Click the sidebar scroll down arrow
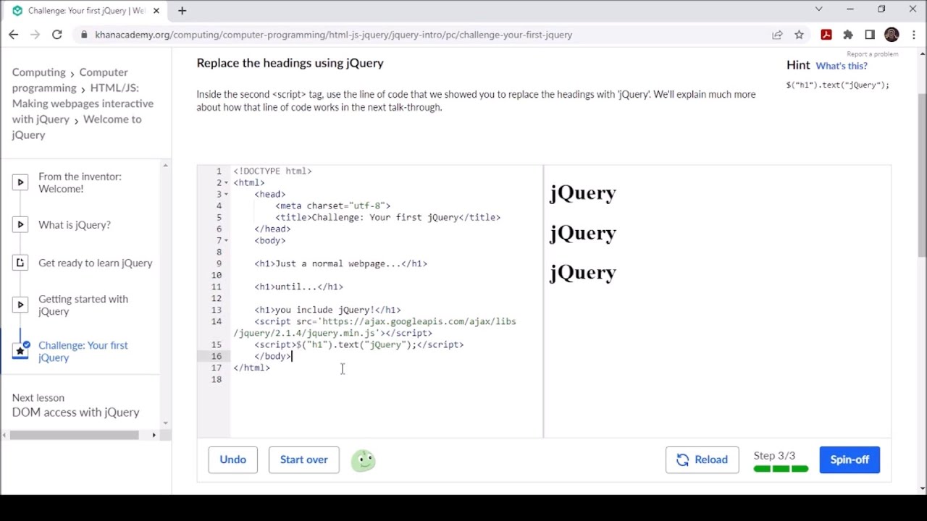Image resolution: width=927 pixels, height=521 pixels. coord(165,423)
